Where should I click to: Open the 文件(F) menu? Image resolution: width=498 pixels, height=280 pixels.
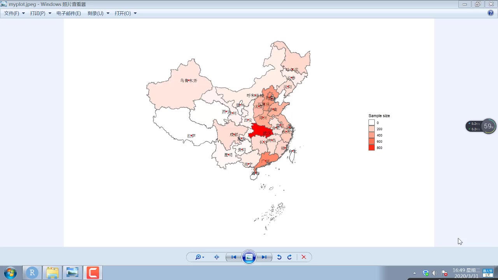tap(12, 13)
